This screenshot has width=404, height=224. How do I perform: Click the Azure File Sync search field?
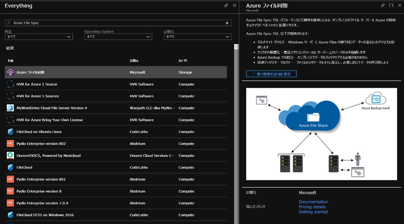pyautogui.click(x=117, y=23)
